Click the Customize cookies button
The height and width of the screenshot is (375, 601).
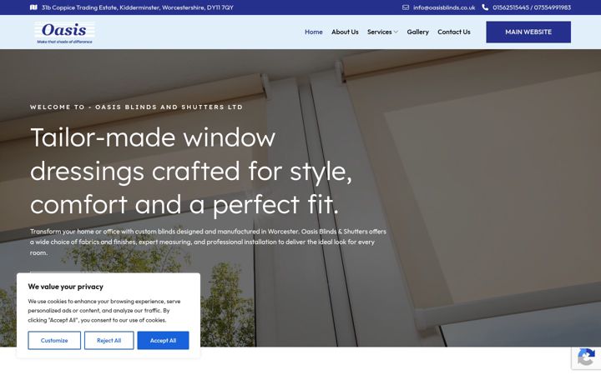[54, 340]
